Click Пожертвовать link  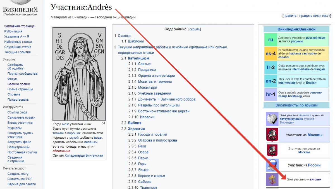coord(18,100)
